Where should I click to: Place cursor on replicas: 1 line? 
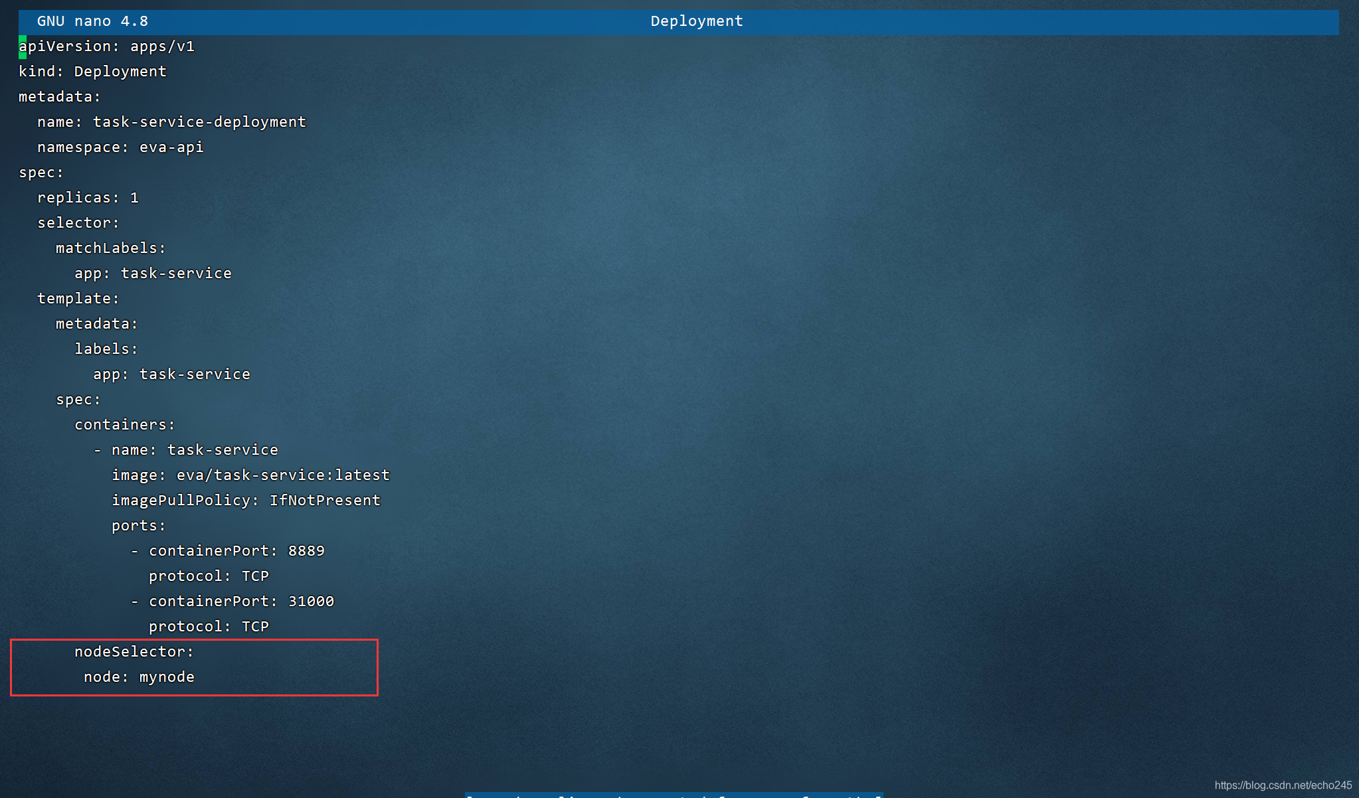pos(88,198)
